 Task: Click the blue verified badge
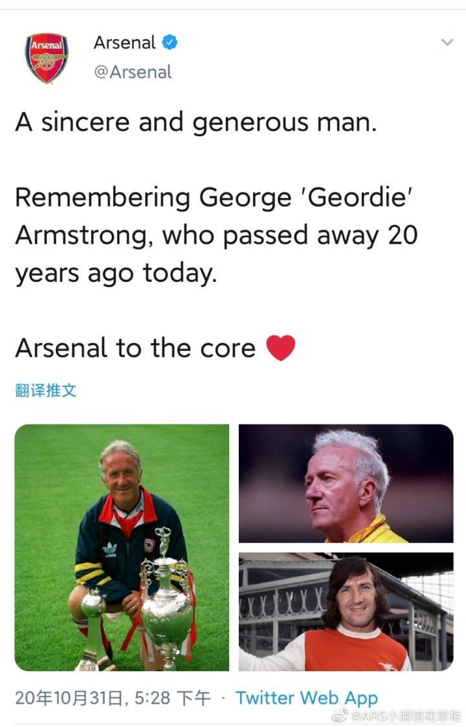pos(170,43)
